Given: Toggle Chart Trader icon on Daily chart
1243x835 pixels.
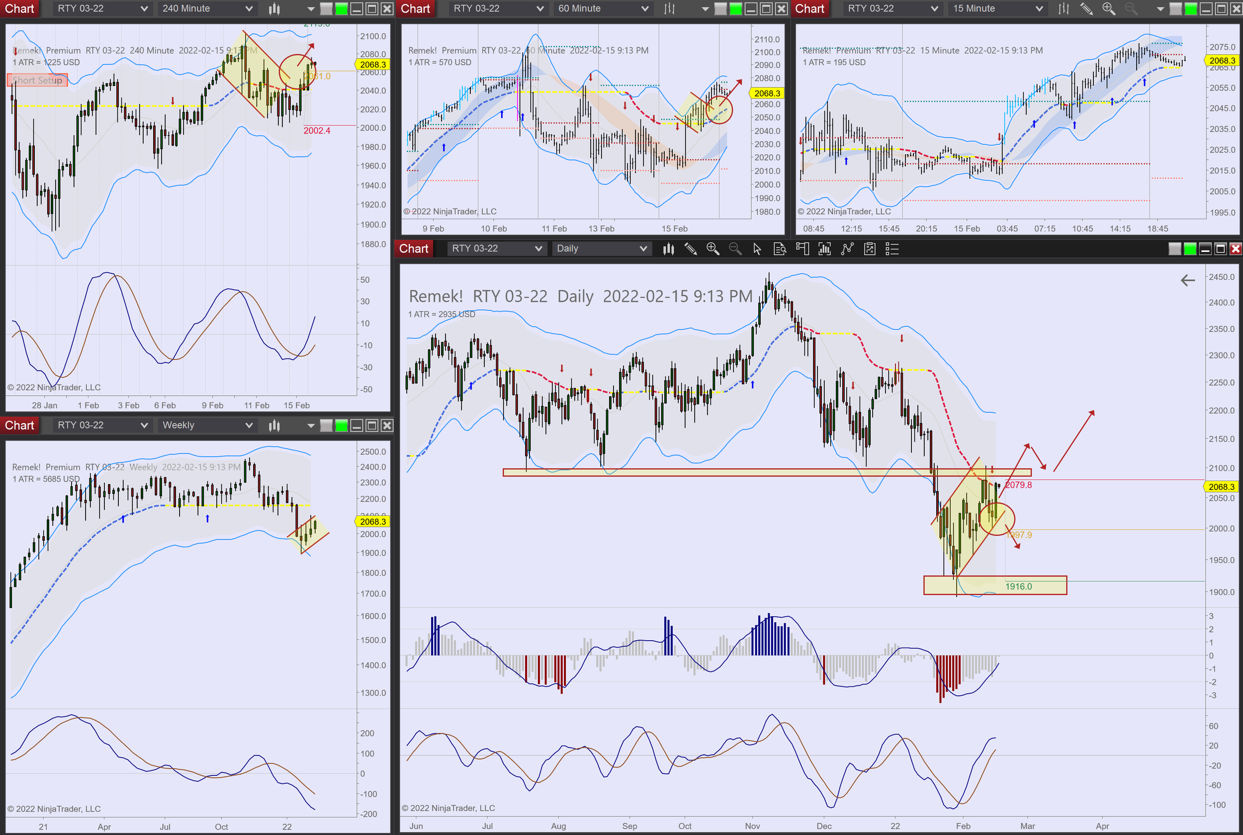Looking at the screenshot, I should coord(802,249).
